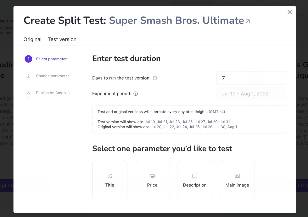This screenshot has height=217, width=308.
Task: Click the Experiment period date field
Action: 251,94
